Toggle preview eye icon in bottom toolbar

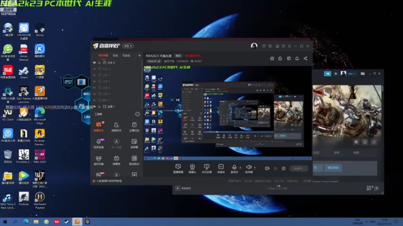[x=276, y=168]
